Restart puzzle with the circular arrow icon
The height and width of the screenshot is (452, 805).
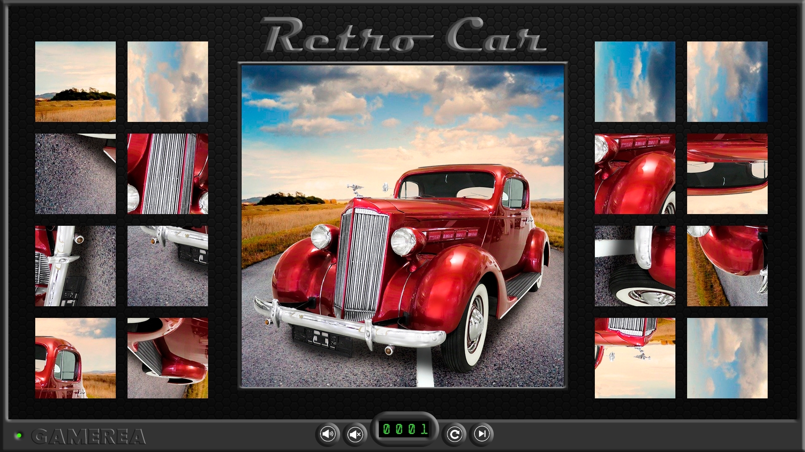[x=454, y=434]
